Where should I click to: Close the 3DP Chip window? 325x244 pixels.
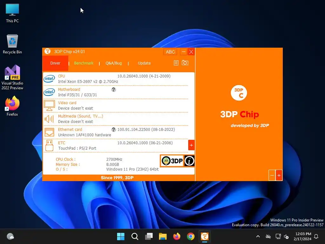(191, 52)
